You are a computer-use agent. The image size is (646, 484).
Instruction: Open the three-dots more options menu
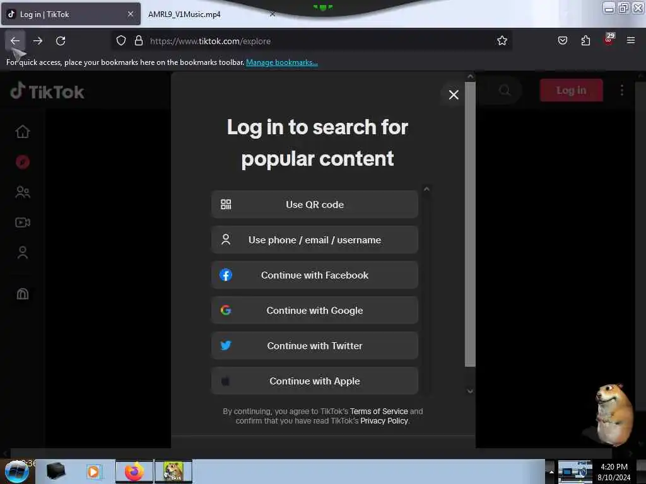(x=621, y=90)
